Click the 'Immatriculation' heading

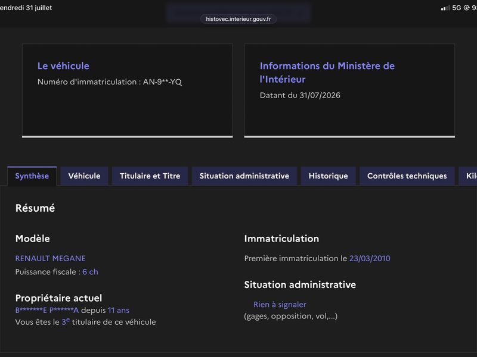[281, 239]
